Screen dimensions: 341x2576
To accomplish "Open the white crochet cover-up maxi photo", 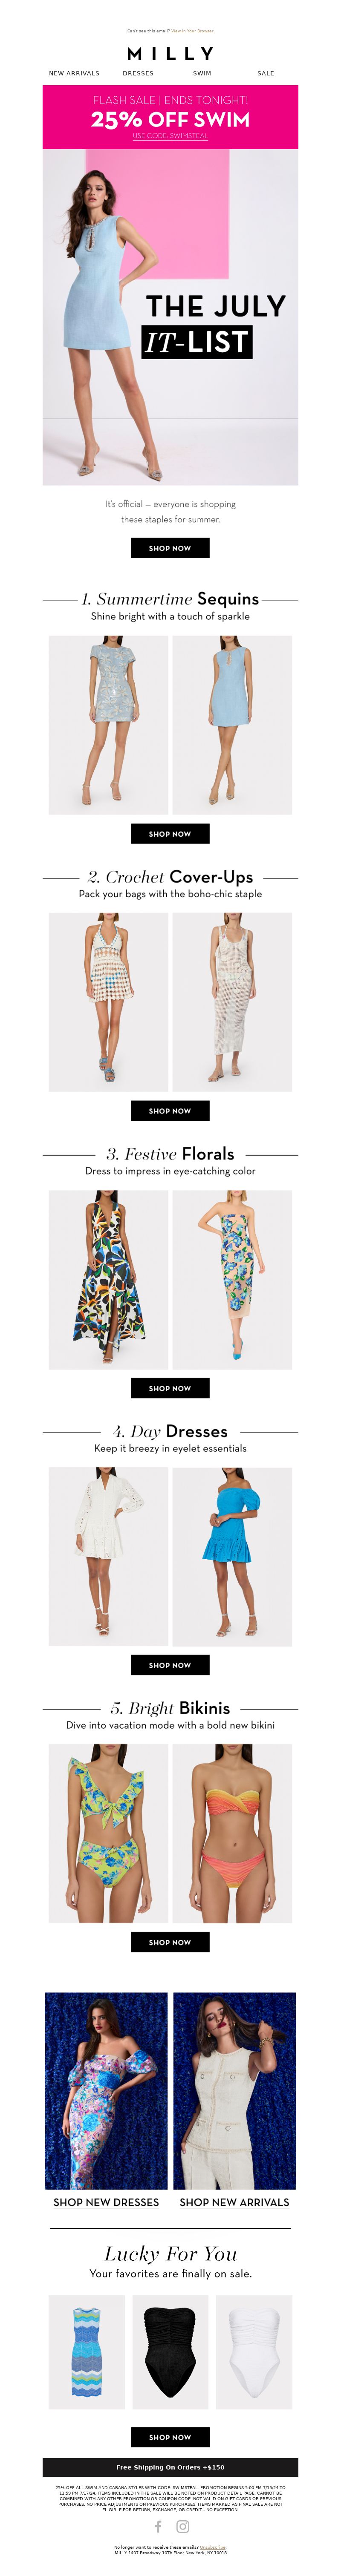I will click(232, 1002).
